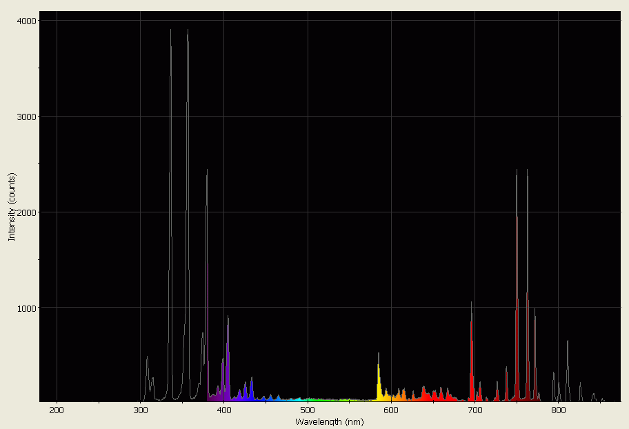The image size is (629, 429).
Task: Select the infrared peak near 820 nm
Action: click(569, 341)
